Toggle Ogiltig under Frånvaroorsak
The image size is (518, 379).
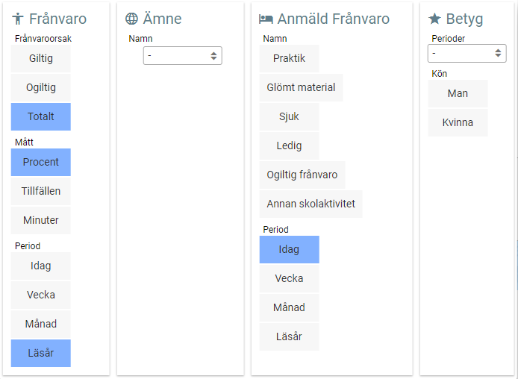pyautogui.click(x=41, y=87)
